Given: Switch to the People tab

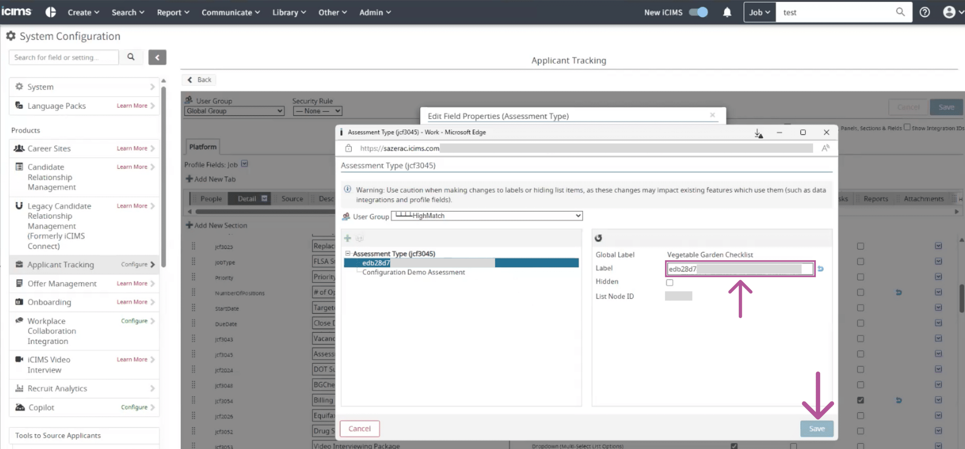Looking at the screenshot, I should [211, 198].
